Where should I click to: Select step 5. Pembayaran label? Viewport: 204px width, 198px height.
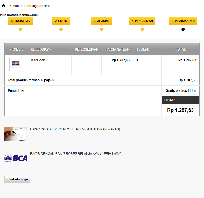pos(183,21)
